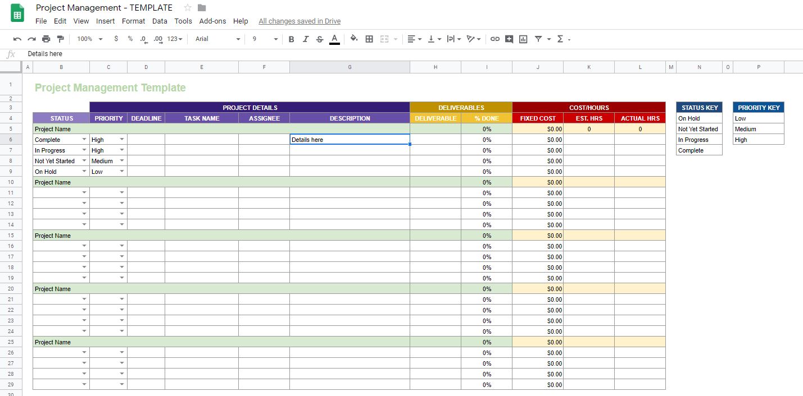Toggle italic formatting

tap(306, 39)
